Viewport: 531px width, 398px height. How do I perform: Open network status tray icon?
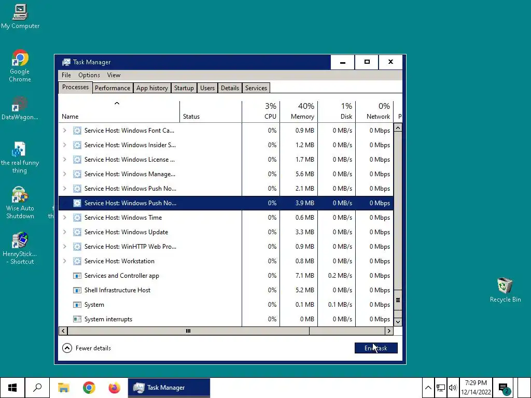[x=441, y=388]
